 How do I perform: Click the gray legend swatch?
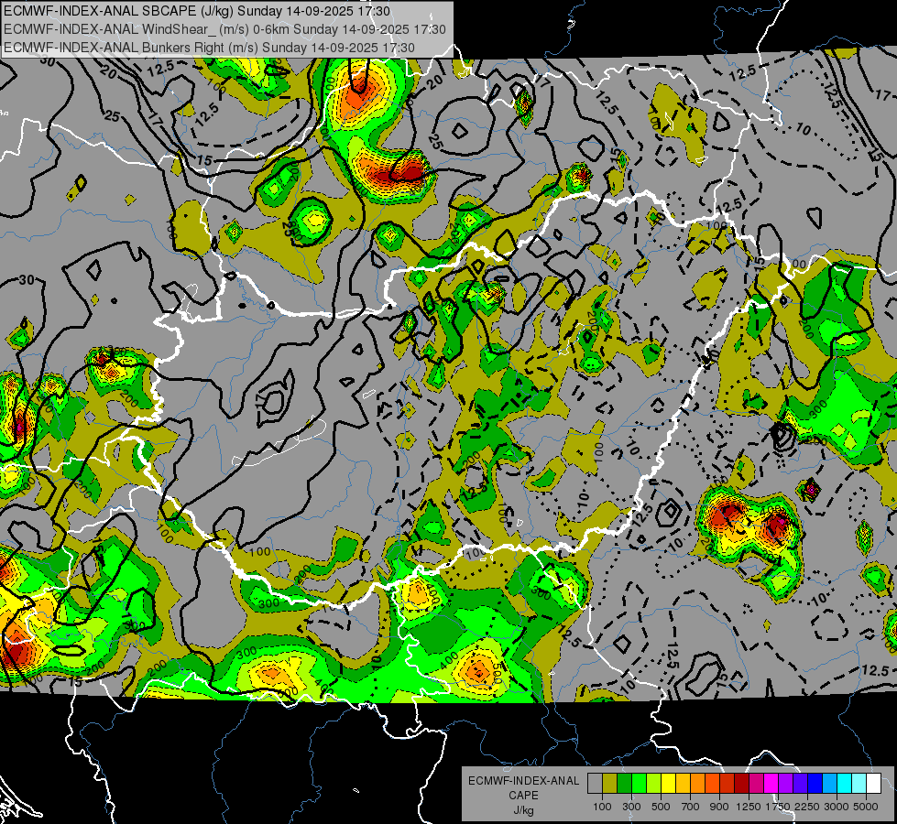tap(595, 784)
